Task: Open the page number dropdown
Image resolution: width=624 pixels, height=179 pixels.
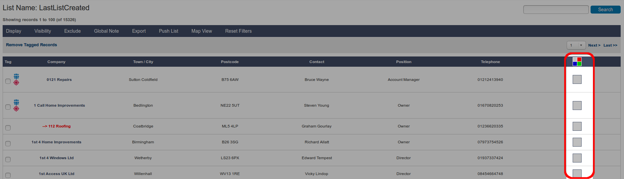Action: pyautogui.click(x=576, y=45)
